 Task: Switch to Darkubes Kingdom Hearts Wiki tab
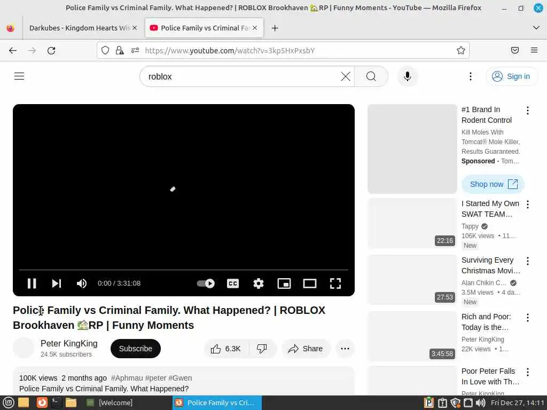coord(79,28)
